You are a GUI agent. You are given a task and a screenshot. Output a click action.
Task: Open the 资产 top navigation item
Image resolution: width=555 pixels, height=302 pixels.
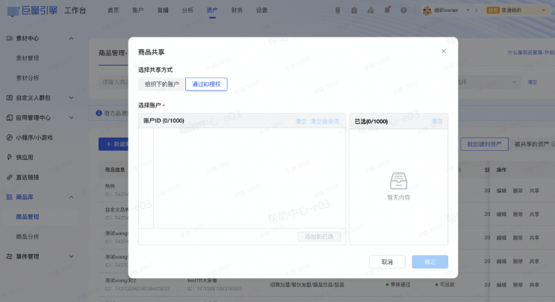pyautogui.click(x=212, y=10)
